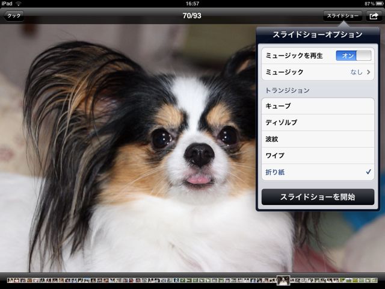Image resolution: width=385 pixels, height=289 pixels.
Task: Open the ミュージック selection row
Action: (318, 72)
